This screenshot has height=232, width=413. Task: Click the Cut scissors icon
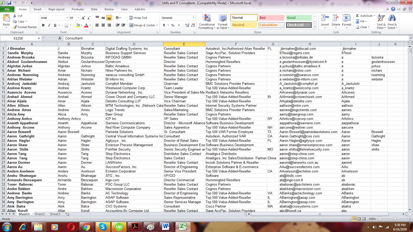15,16
